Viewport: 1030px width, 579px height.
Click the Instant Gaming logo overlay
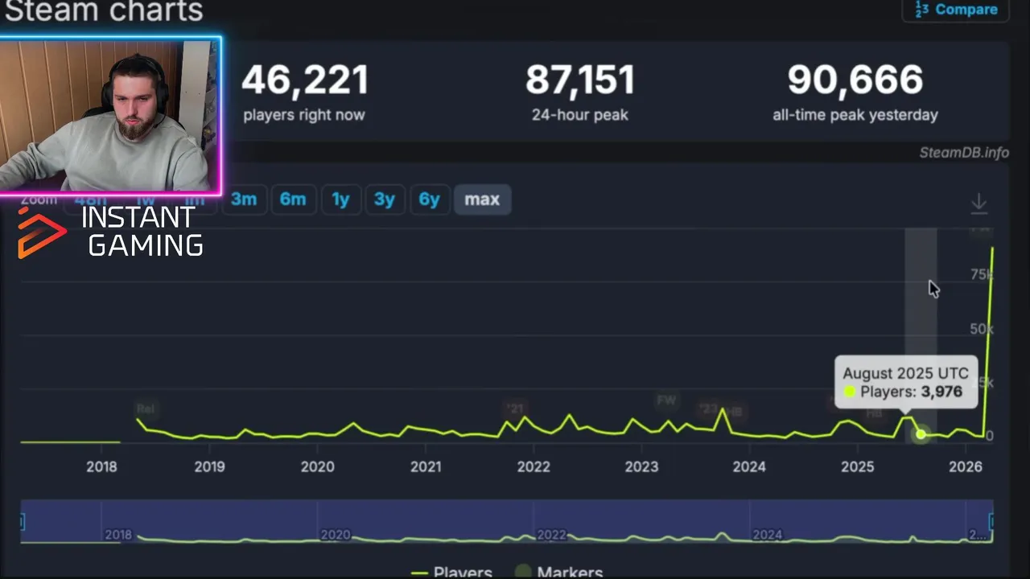point(110,232)
